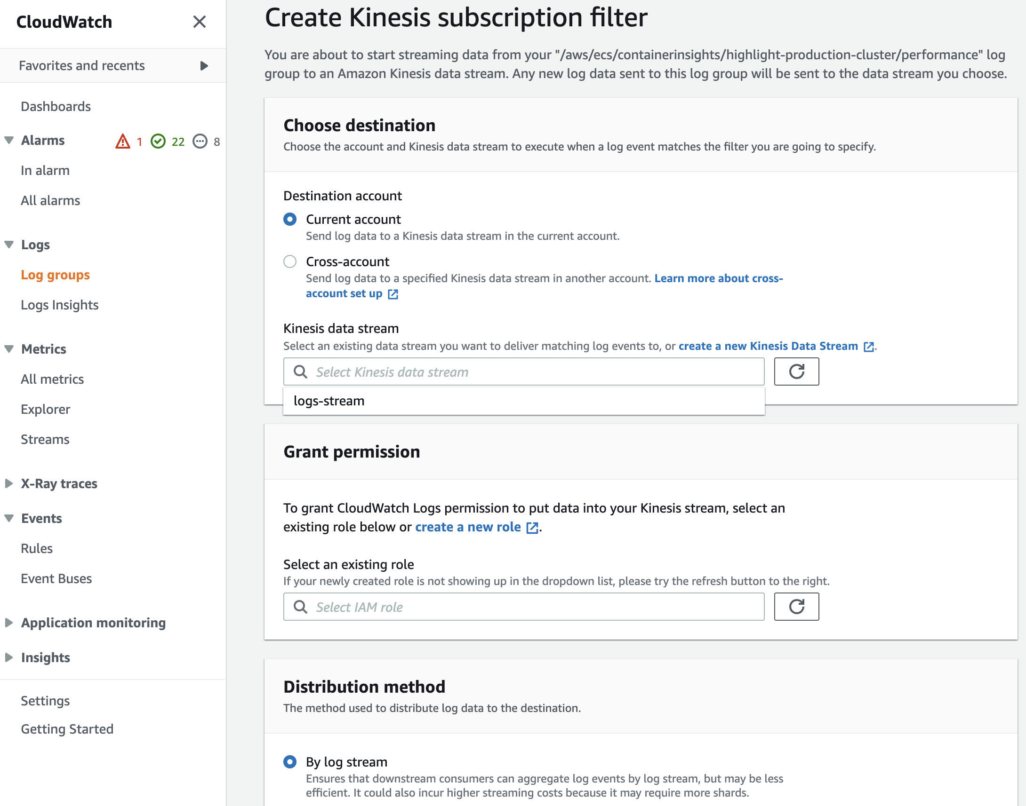Close the CloudWatch sidebar with the X icon
The width and height of the screenshot is (1026, 806).
pyautogui.click(x=199, y=22)
